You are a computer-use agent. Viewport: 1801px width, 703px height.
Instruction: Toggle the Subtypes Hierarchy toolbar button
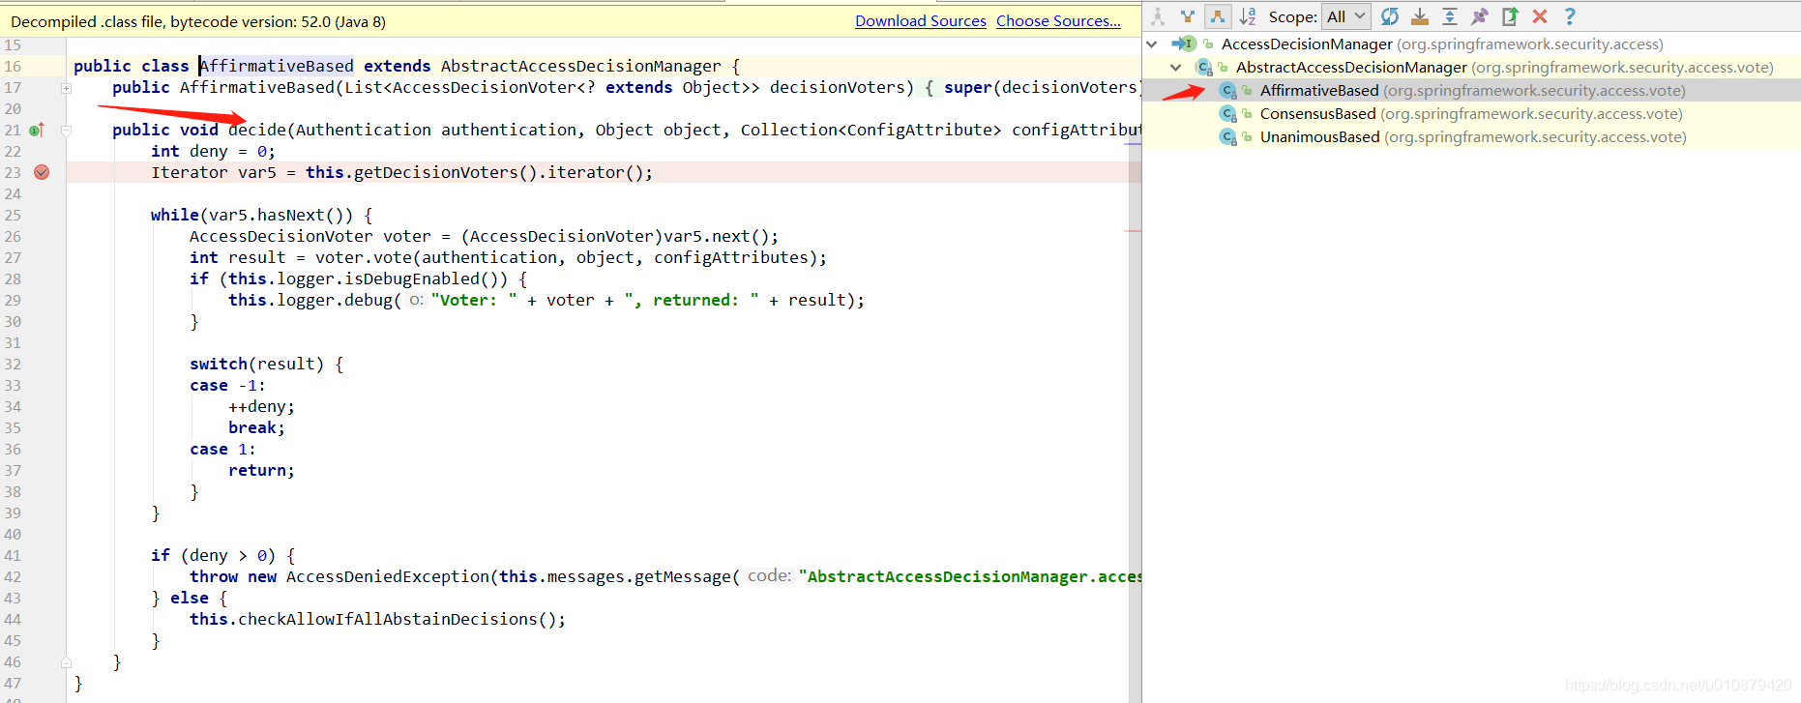1218,16
